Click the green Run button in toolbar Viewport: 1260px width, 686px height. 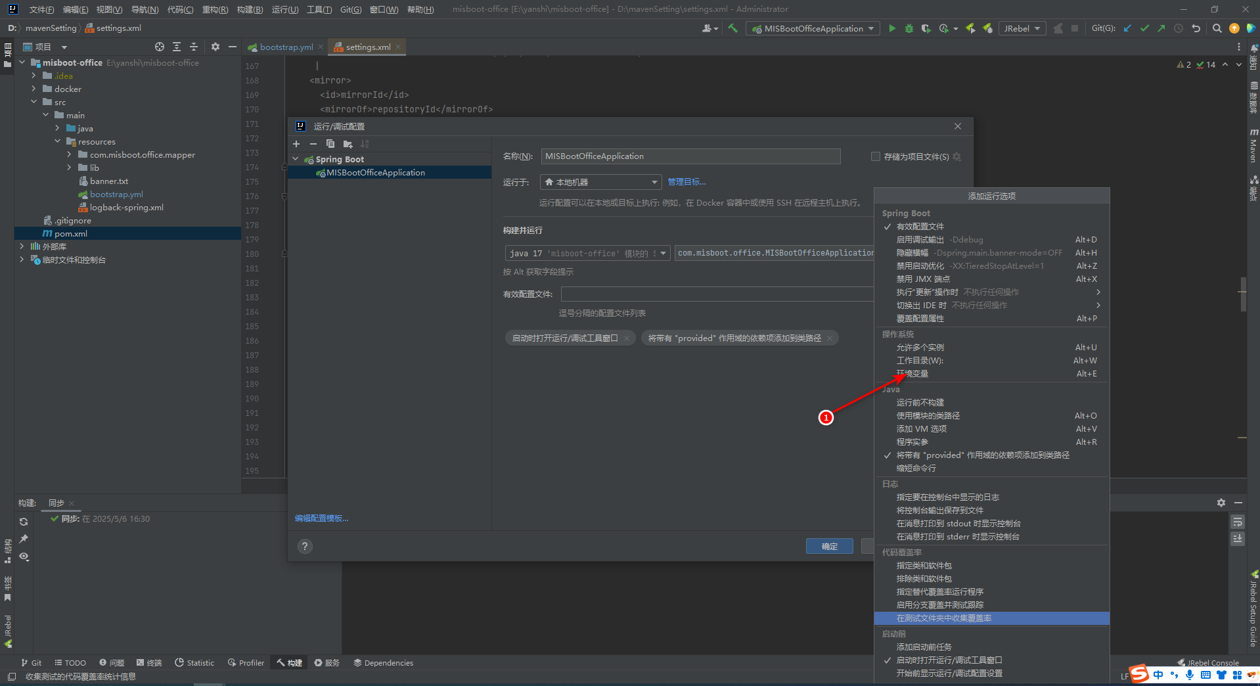point(892,28)
